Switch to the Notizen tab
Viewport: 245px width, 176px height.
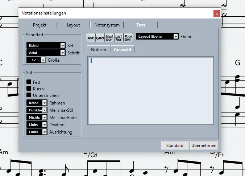(99, 49)
